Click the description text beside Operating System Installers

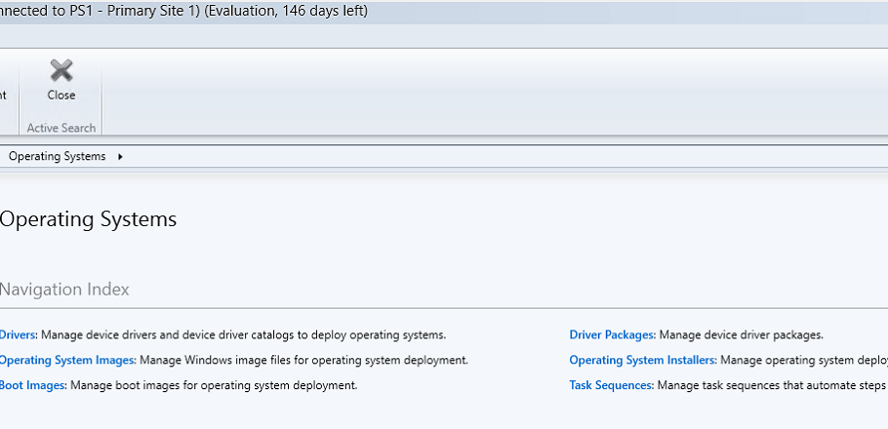[803, 360]
